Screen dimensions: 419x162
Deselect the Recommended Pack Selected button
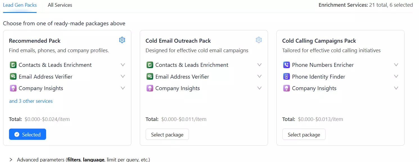point(27,134)
